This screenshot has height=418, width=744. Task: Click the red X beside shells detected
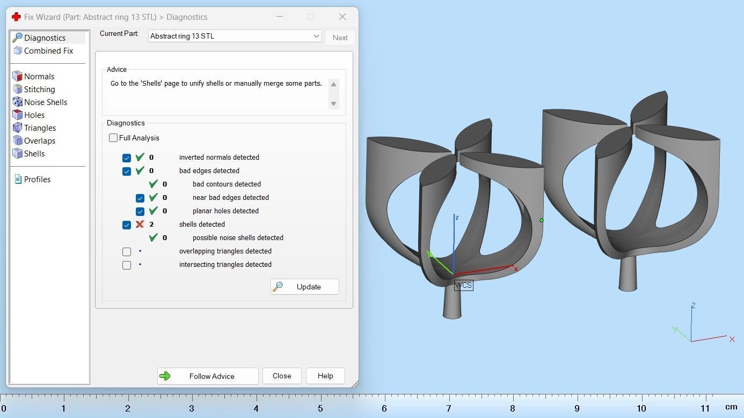coord(140,224)
